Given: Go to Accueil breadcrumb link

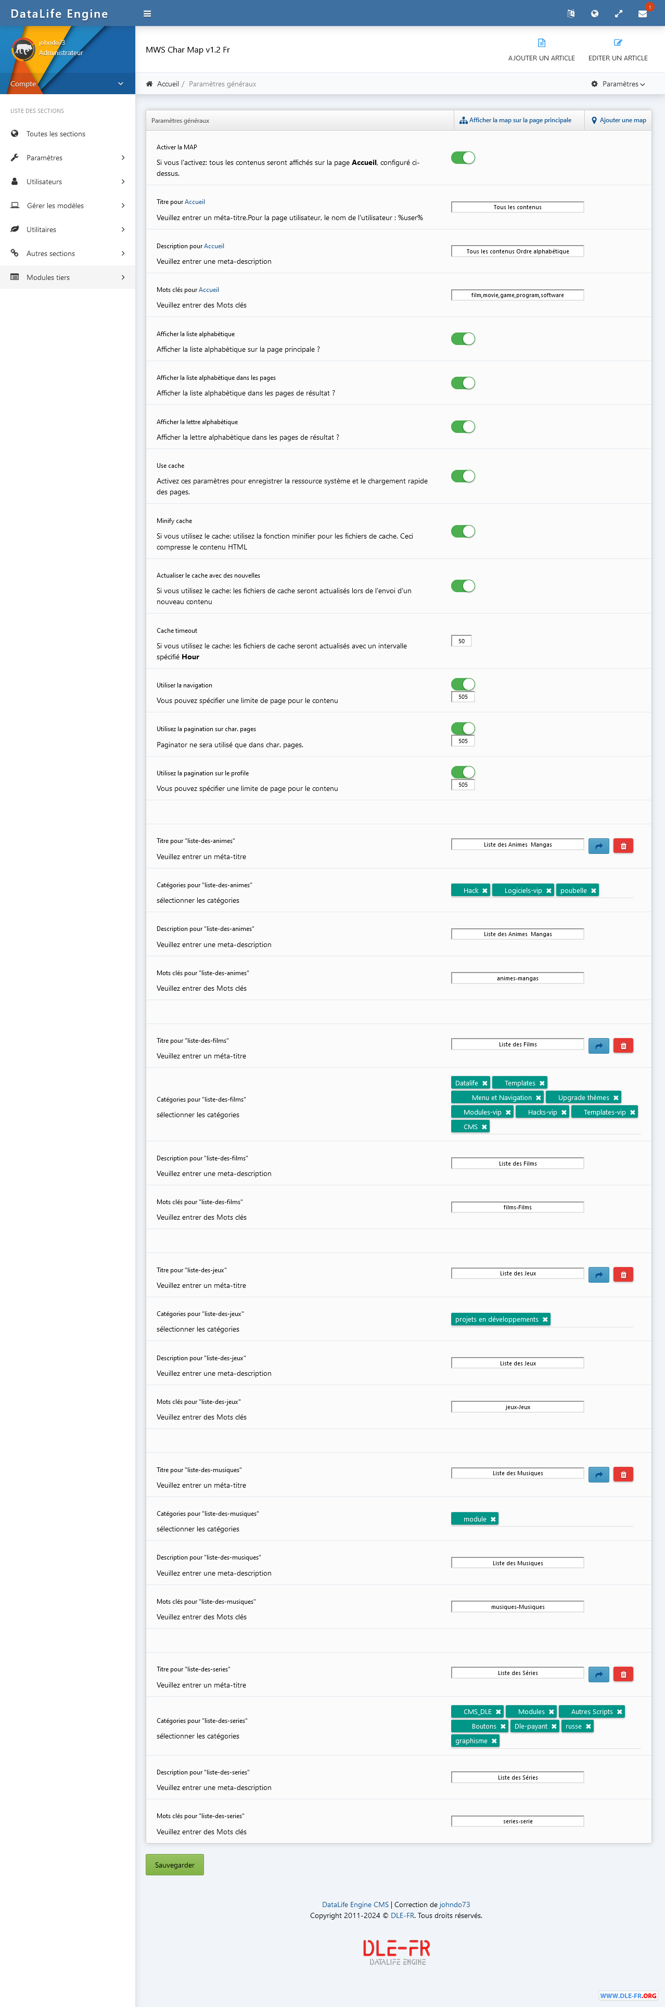Looking at the screenshot, I should [x=168, y=84].
